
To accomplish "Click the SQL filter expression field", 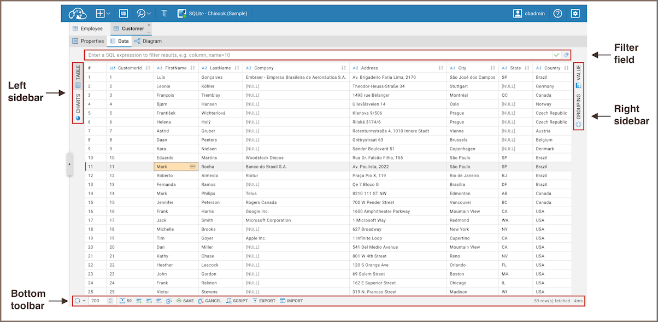I will (x=317, y=55).
